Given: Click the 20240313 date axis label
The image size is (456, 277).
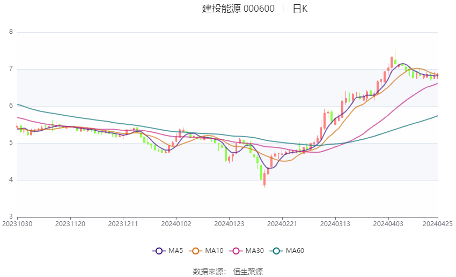Looking at the screenshot, I should [335, 224].
